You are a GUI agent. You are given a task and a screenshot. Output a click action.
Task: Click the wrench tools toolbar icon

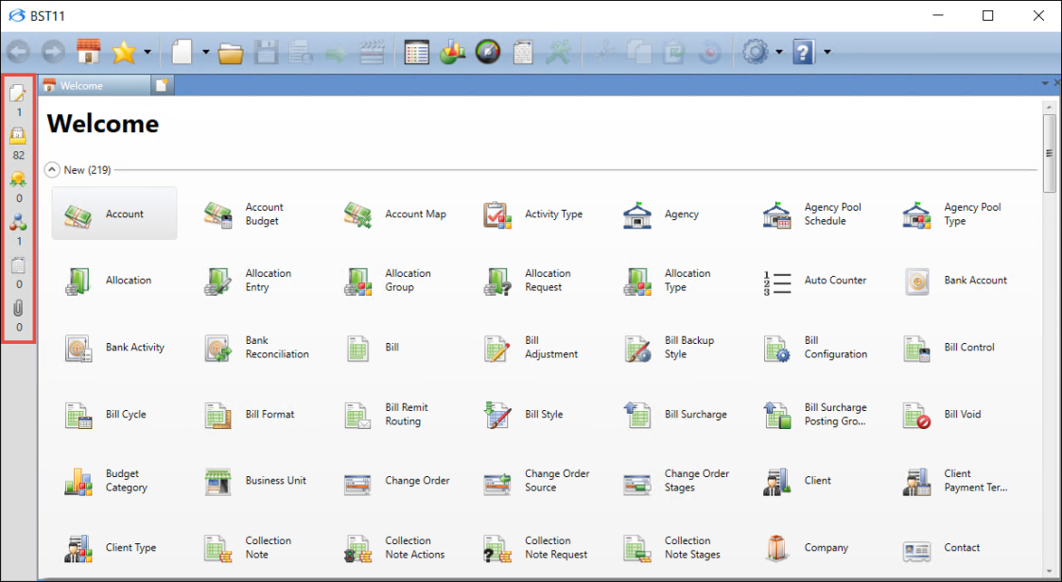click(559, 52)
